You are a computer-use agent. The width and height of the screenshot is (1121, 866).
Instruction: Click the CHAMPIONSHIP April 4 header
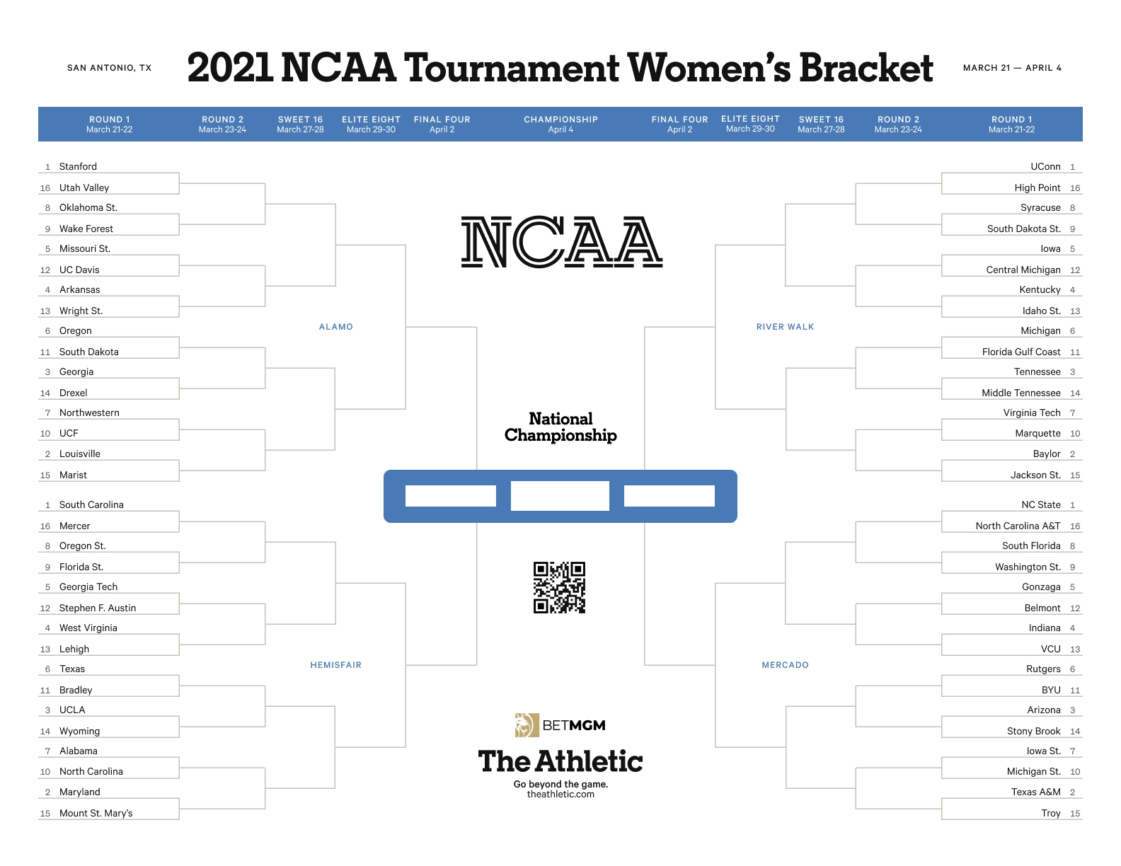[x=560, y=125]
